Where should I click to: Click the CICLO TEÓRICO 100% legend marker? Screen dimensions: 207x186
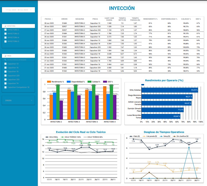[x=62, y=137]
